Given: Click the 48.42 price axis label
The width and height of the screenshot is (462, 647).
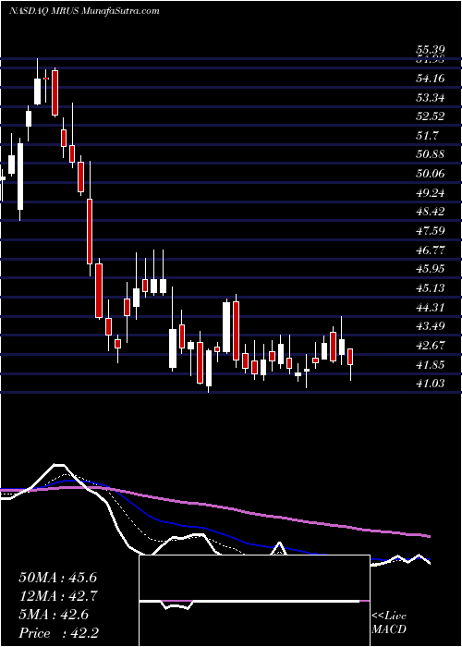Looking at the screenshot, I should (x=430, y=212).
